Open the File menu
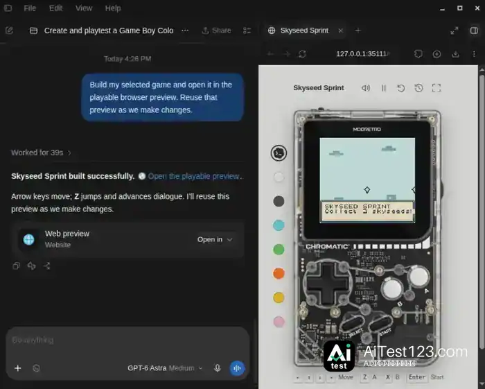This screenshot has width=485, height=389. pyautogui.click(x=30, y=8)
